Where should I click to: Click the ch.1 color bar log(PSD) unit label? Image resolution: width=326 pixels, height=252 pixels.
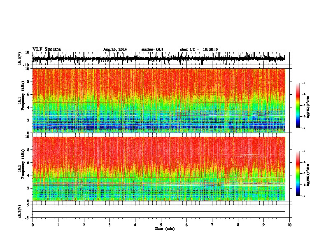(x=308, y=107)
